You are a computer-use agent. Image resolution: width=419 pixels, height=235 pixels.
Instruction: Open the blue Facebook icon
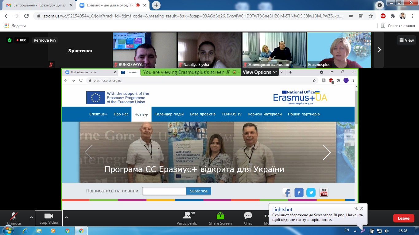pyautogui.click(x=299, y=192)
